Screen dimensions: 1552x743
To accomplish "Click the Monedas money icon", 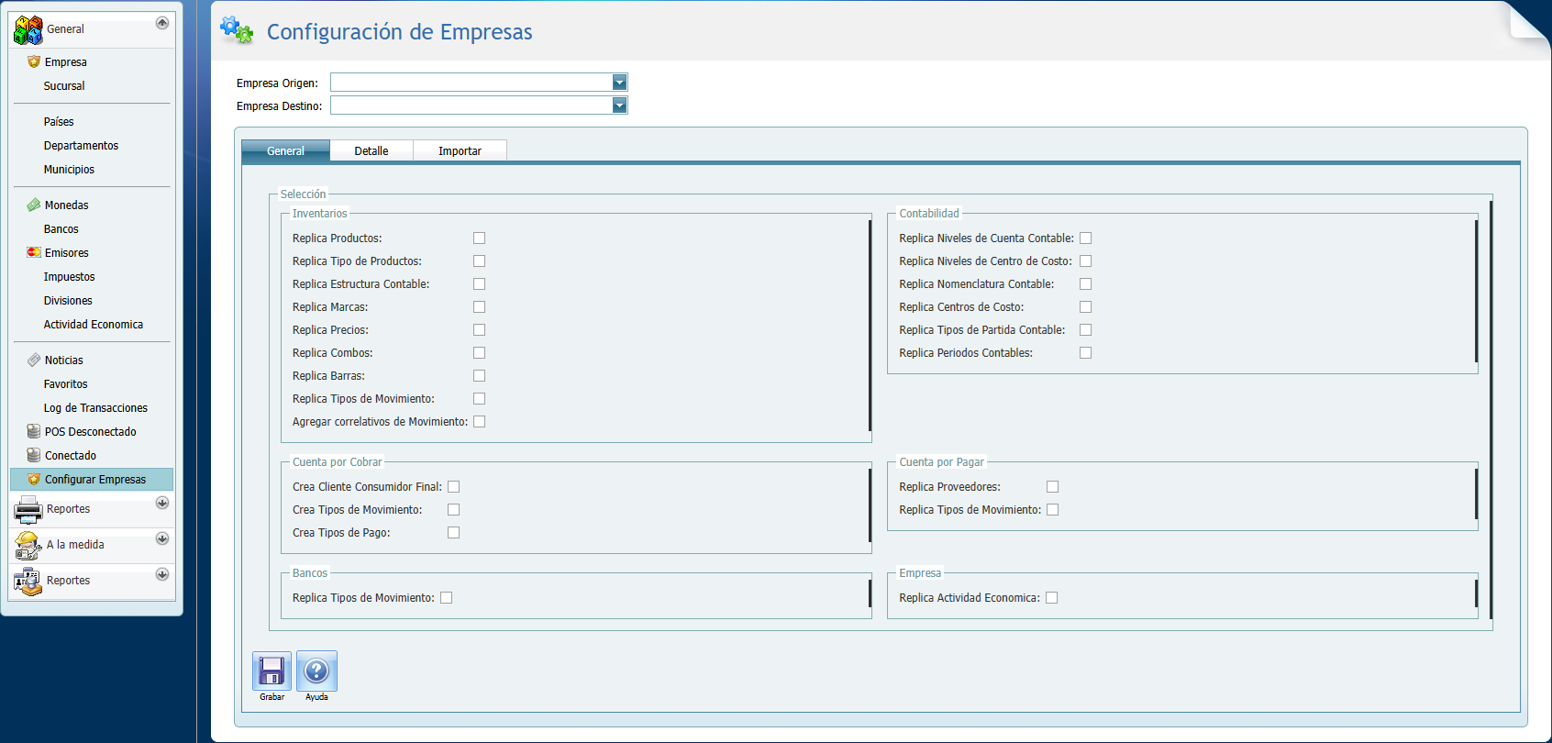I will click(34, 205).
